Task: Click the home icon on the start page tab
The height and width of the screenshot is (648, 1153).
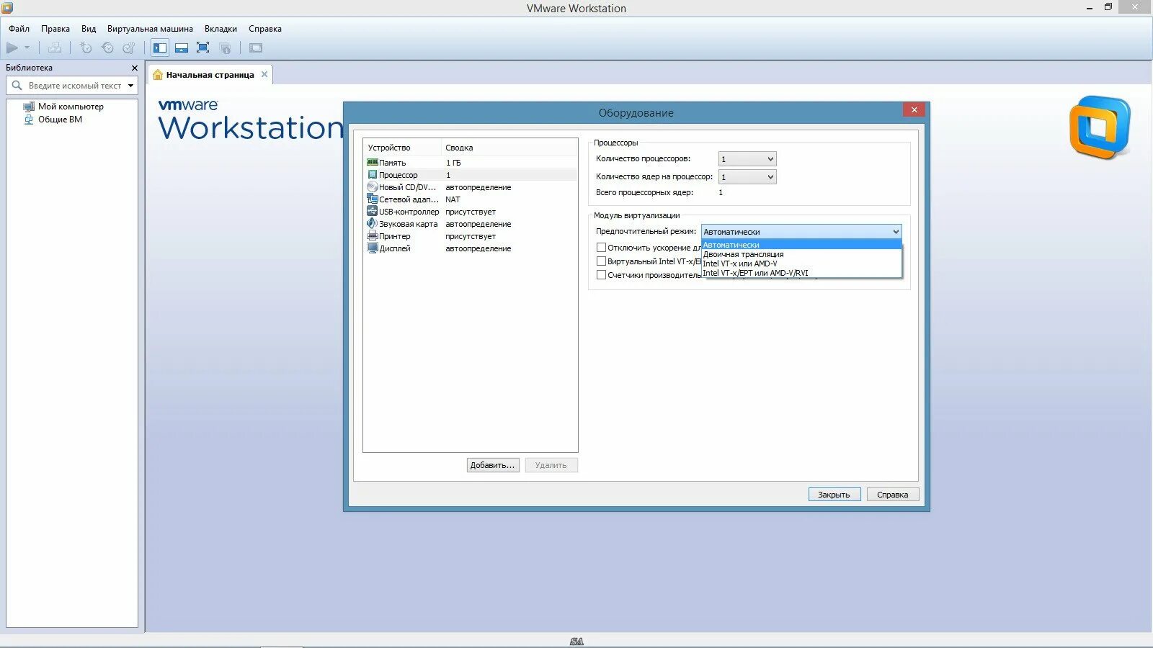Action: pyautogui.click(x=158, y=75)
